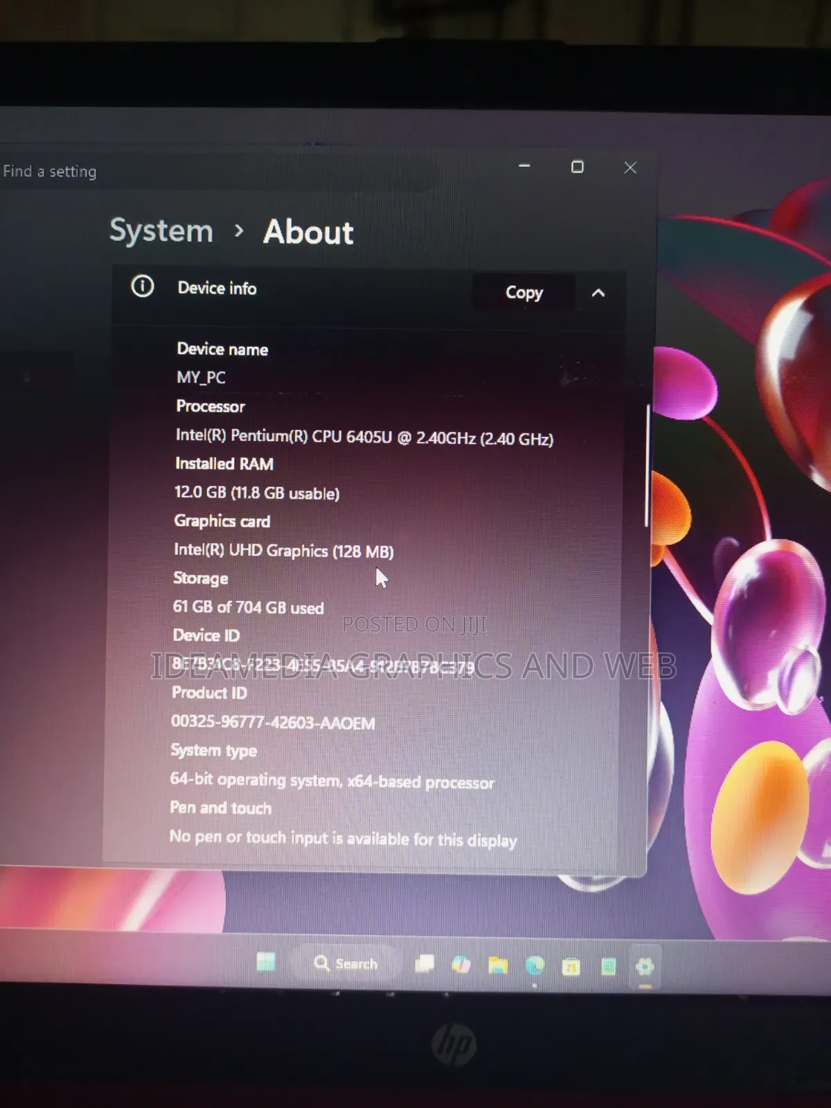This screenshot has height=1108, width=831.
Task: Click the Processor label
Action: (211, 406)
